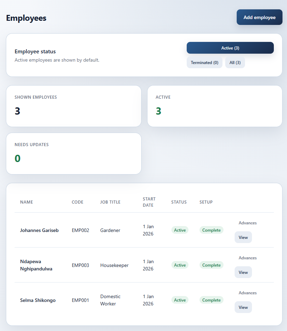Click the Active status badge for Selma Shikongo
This screenshot has height=331, width=287.
coord(180,300)
